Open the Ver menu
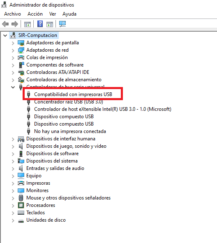This screenshot has width=217, height=243. (53, 14)
